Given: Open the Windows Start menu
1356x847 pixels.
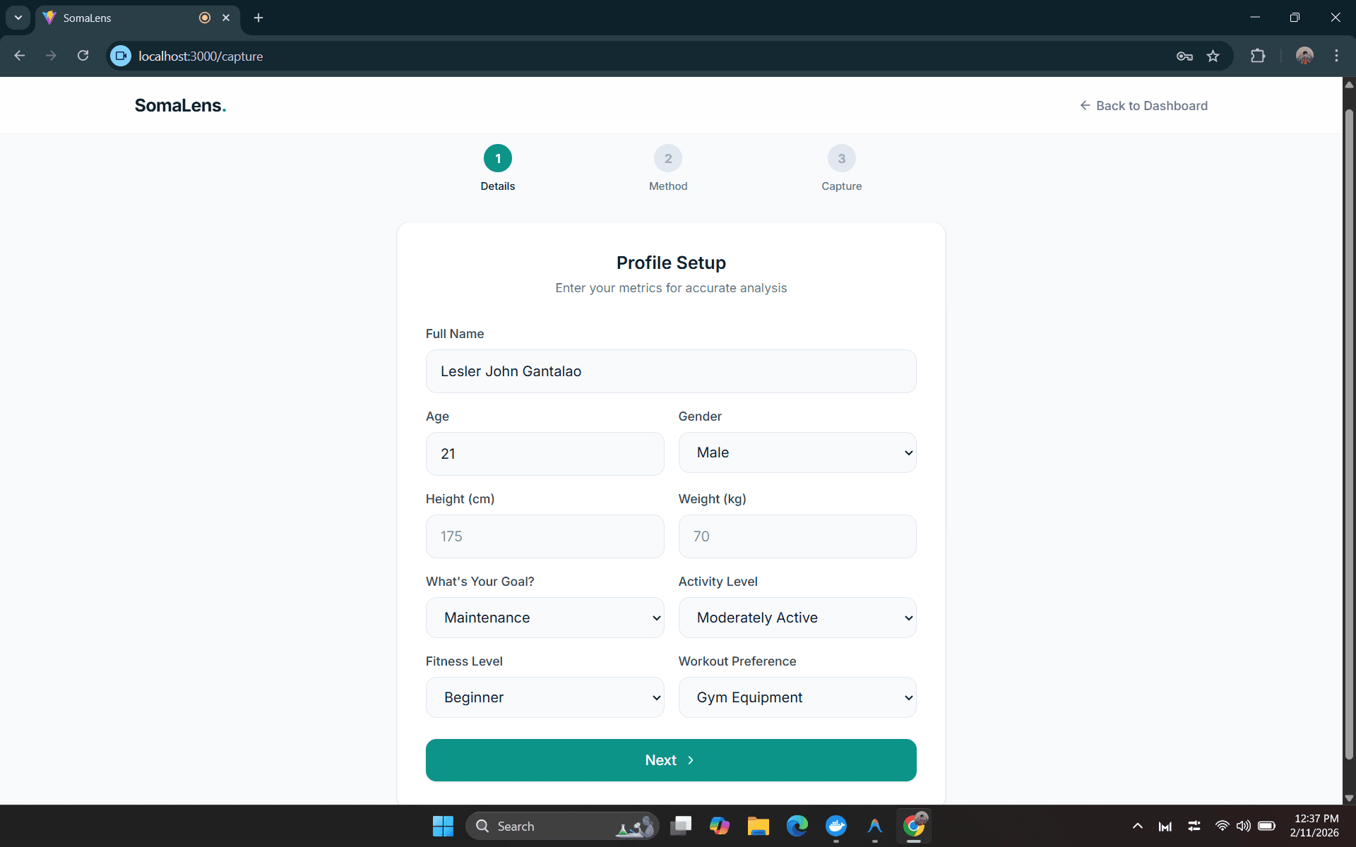Looking at the screenshot, I should pos(443,826).
